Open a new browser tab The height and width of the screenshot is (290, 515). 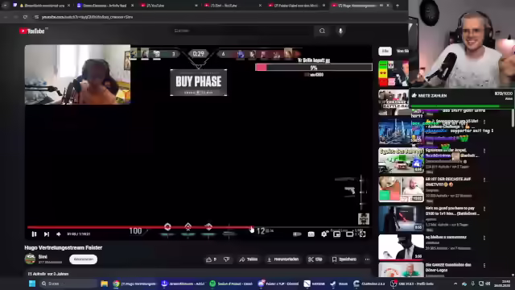pyautogui.click(x=397, y=6)
